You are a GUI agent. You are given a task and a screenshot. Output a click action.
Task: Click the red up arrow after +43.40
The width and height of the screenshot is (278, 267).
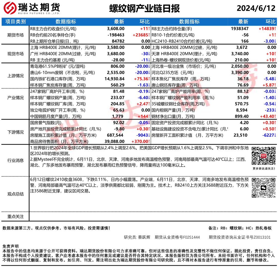(275, 116)
